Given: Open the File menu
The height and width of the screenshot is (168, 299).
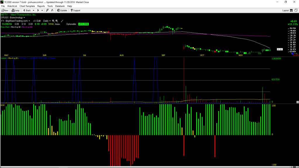Looking at the screenshot, I should pyautogui.click(x=3, y=6).
